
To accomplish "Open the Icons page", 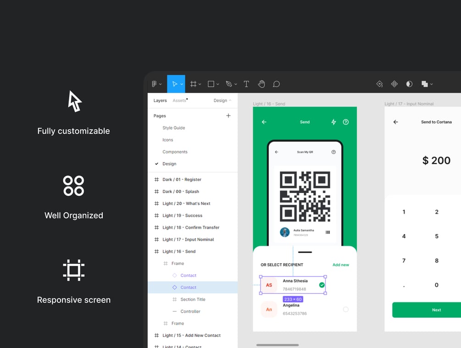I will point(167,140).
